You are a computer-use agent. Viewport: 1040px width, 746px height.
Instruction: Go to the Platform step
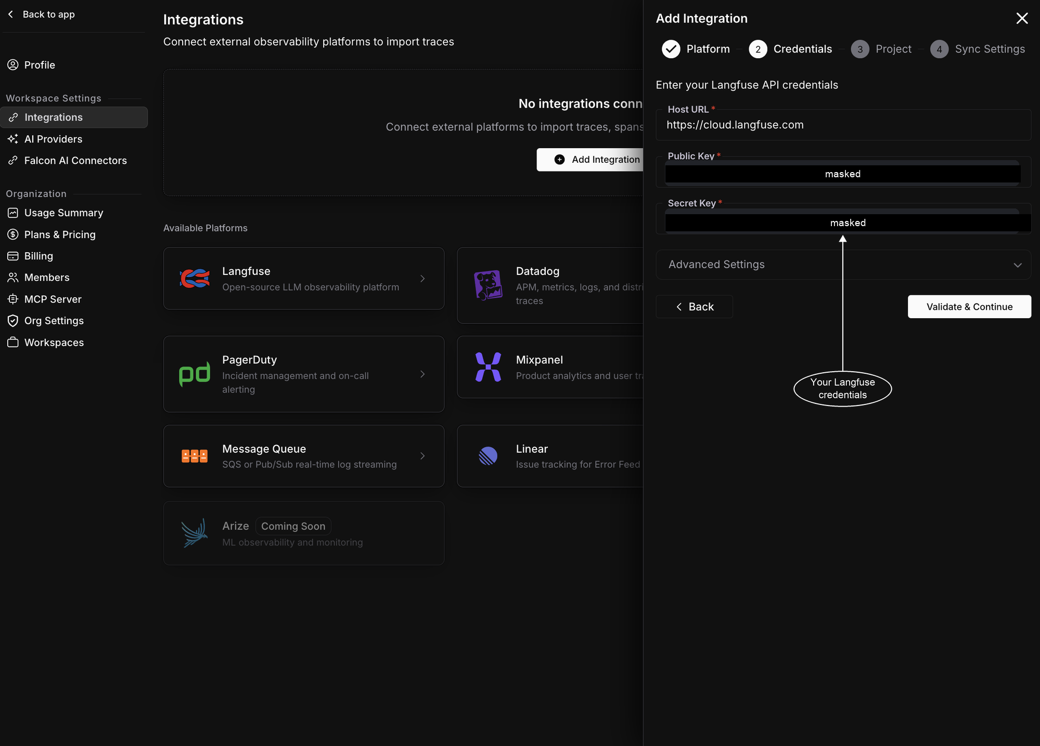(x=696, y=49)
